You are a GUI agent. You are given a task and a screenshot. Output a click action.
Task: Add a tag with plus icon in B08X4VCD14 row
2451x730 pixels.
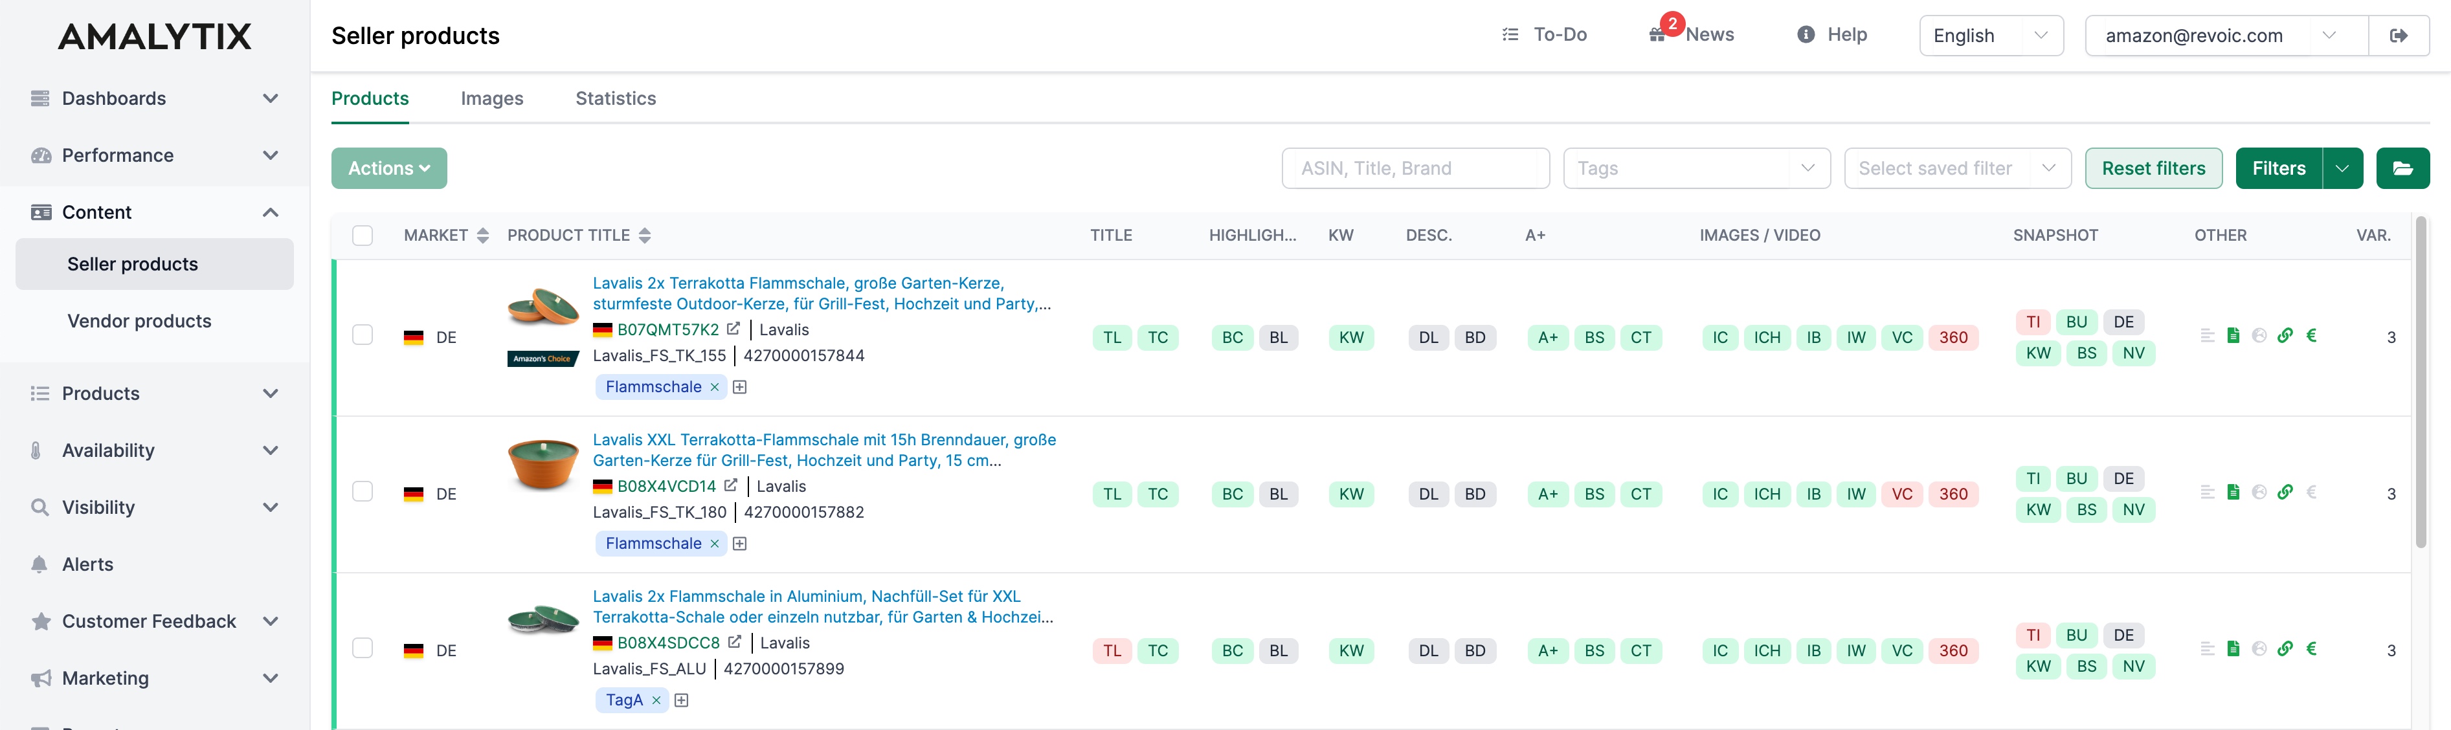click(x=739, y=544)
